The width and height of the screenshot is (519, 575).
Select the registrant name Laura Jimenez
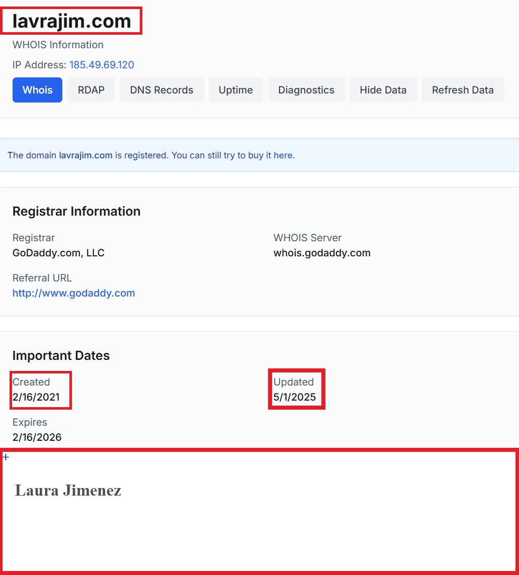[68, 490]
